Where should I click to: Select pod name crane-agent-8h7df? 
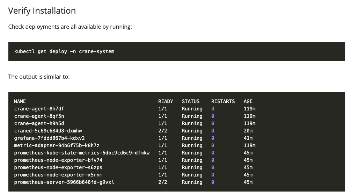[x=39, y=109]
